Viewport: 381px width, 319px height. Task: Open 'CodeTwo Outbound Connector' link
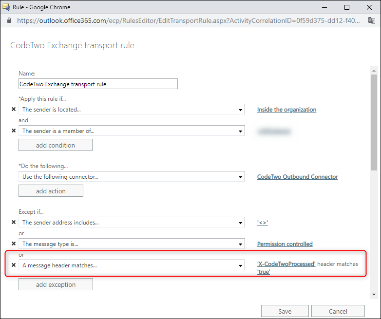tap(297, 177)
